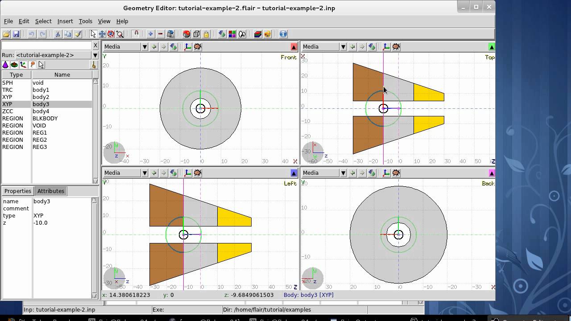571x321 pixels.
Task: Open the Tools menu
Action: pos(85,21)
